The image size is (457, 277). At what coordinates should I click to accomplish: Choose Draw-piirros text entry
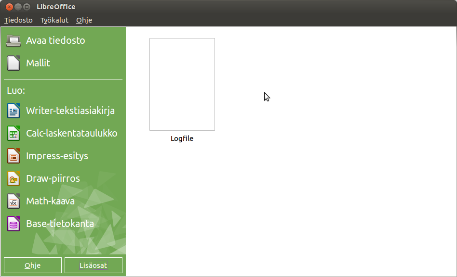pos(53,178)
